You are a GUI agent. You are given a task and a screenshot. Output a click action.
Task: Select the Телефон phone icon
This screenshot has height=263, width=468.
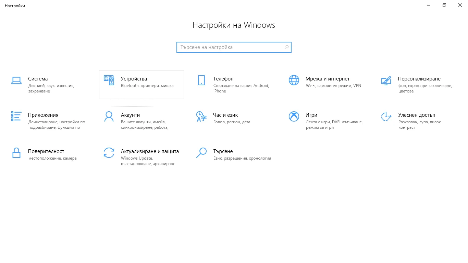click(x=201, y=80)
